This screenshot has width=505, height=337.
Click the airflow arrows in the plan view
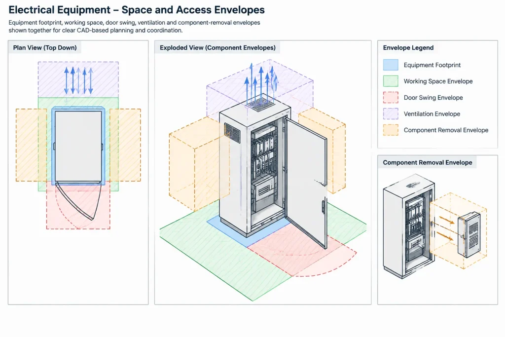pyautogui.click(x=78, y=80)
